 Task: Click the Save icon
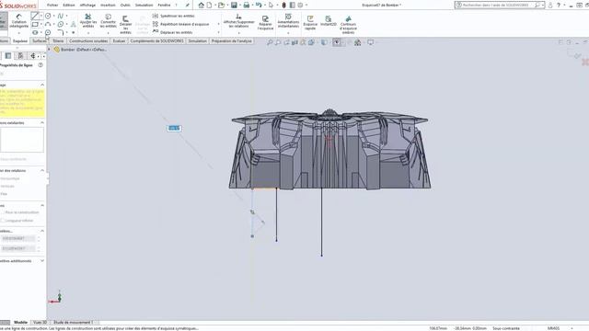[x=234, y=5]
